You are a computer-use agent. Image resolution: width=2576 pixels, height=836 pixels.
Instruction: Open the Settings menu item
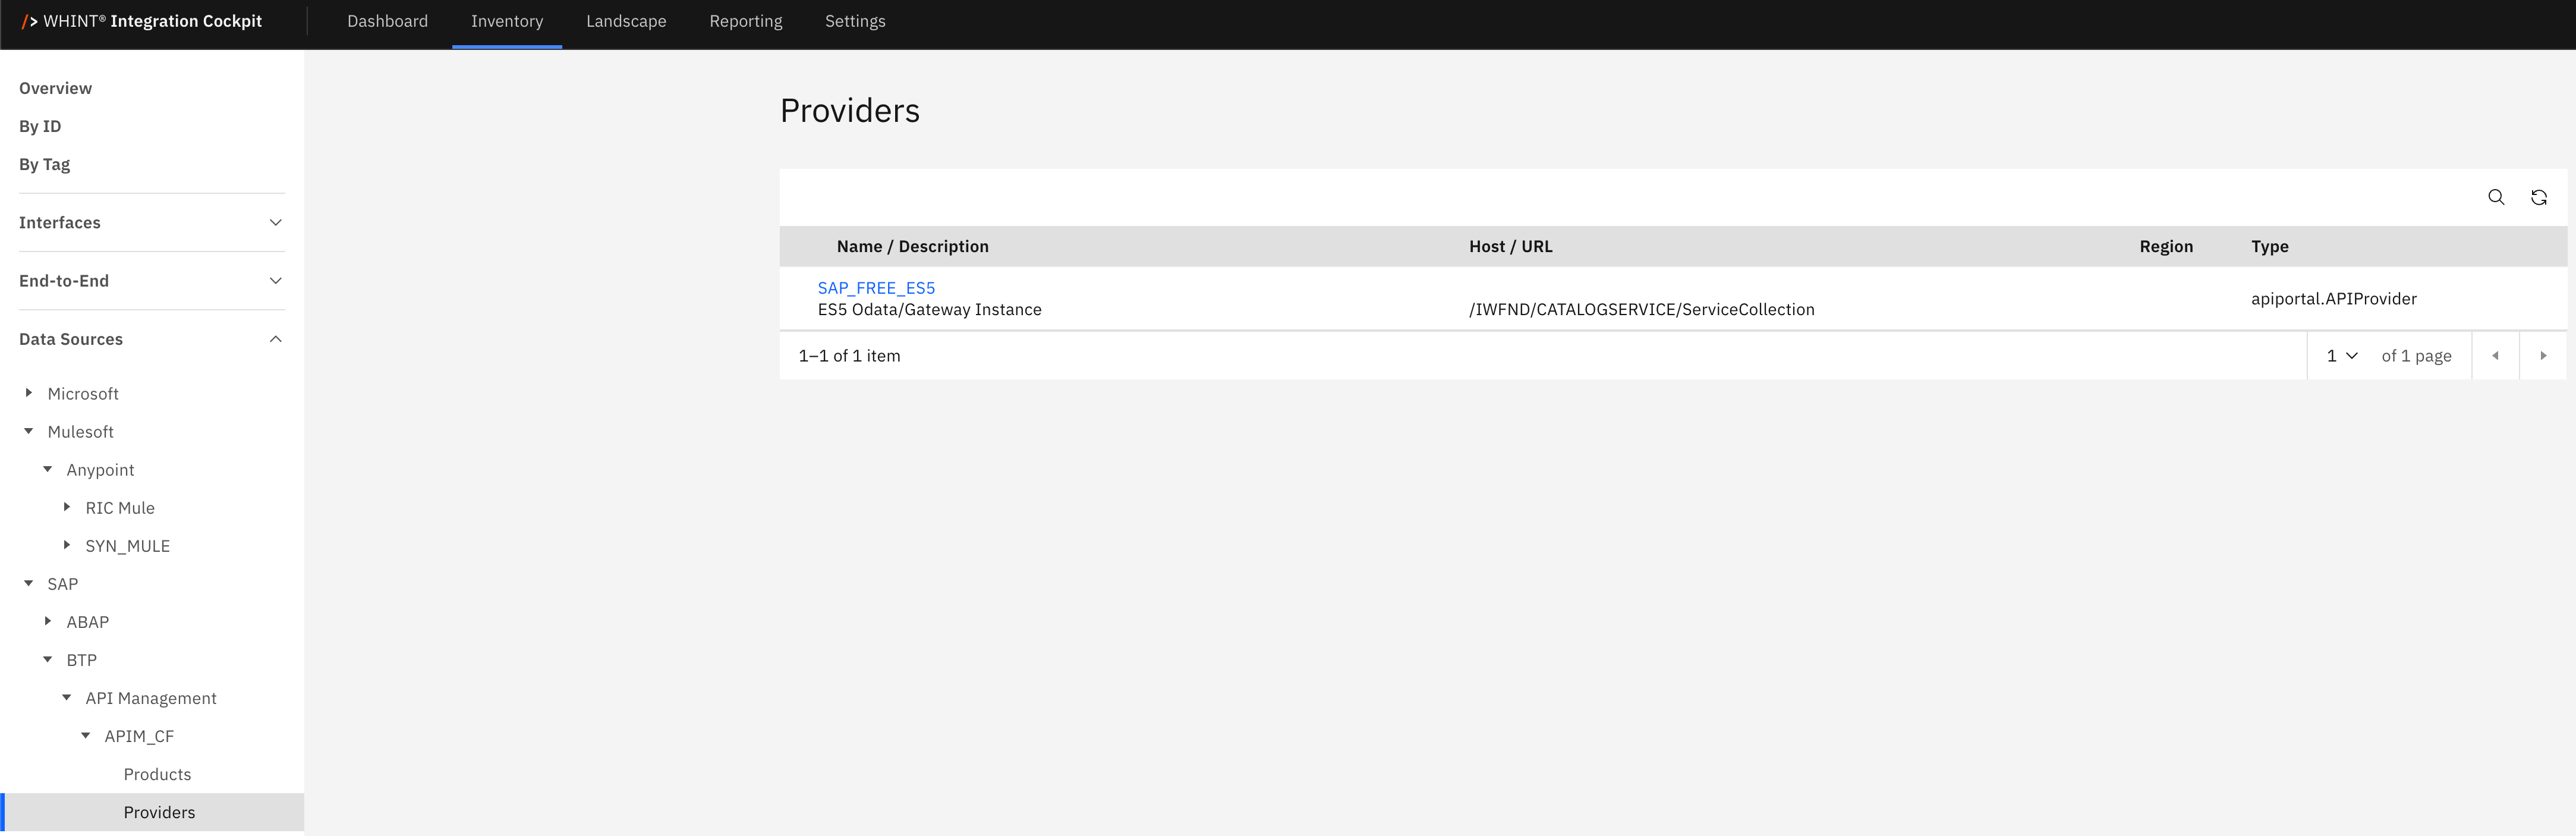(854, 21)
